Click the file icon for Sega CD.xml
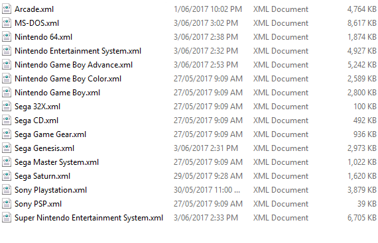 pos(7,121)
